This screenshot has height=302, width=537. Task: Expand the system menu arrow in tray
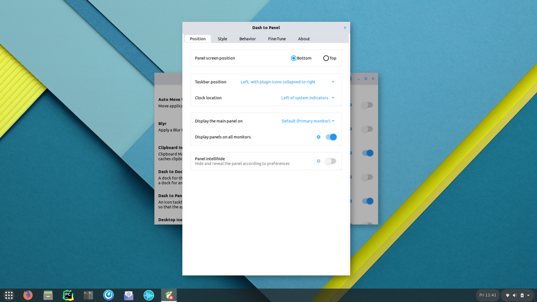point(528,295)
